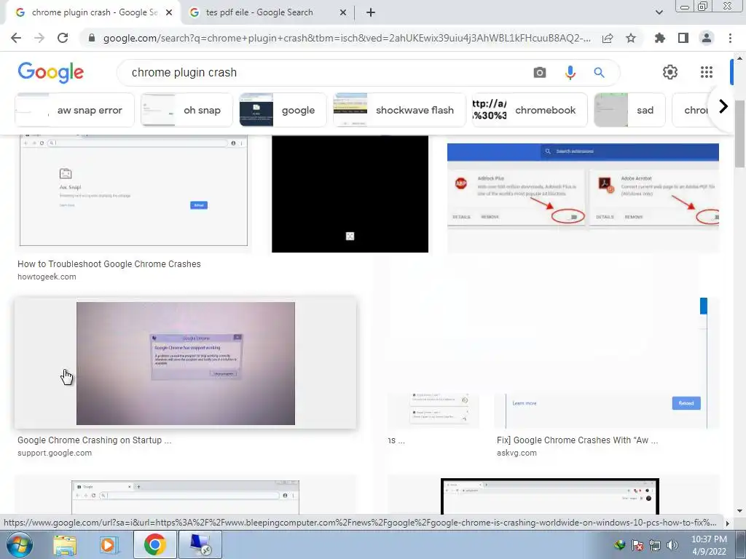Click the Chrome taskbar icon
The image size is (746, 559).
pyautogui.click(x=155, y=544)
